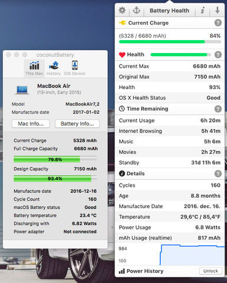
Task: Click the Current Max 6680 mAh row
Action: pyautogui.click(x=170, y=66)
